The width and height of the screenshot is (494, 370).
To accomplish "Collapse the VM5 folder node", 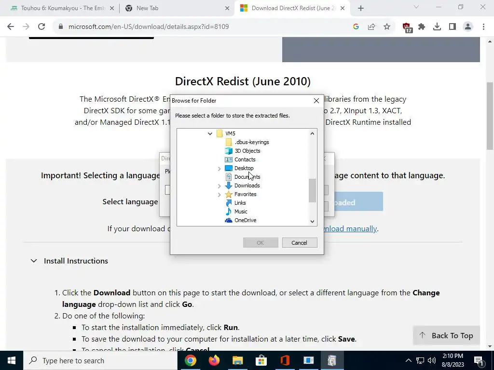I will tap(210, 134).
